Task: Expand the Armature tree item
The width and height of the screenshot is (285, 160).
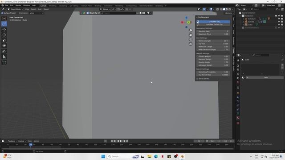Action: (243, 19)
